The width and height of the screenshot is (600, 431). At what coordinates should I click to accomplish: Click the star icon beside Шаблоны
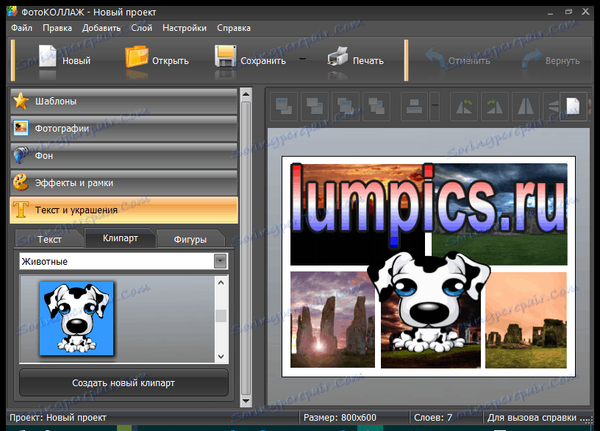point(21,101)
